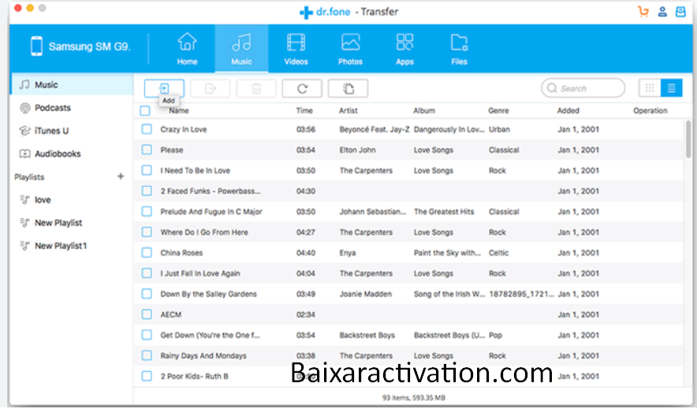
Task: Click 'The Greatest Hits' album cell
Action: 444,211
